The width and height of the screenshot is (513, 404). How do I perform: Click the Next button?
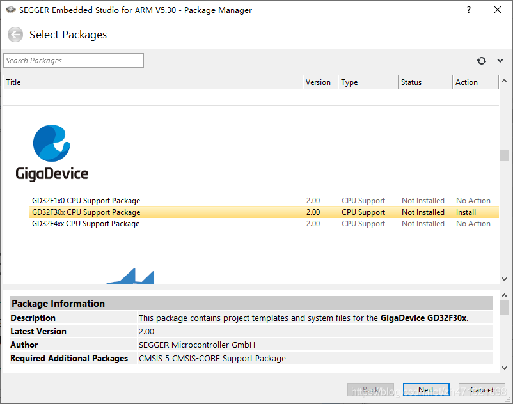tap(426, 390)
